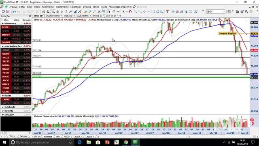Viewport: 259px width, 146px height.
Task: Select the hand pan tool
Action: [114, 12]
